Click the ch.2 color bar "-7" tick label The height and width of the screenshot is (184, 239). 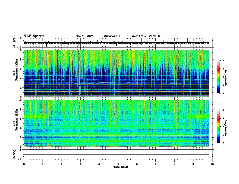pyautogui.click(x=222, y=143)
